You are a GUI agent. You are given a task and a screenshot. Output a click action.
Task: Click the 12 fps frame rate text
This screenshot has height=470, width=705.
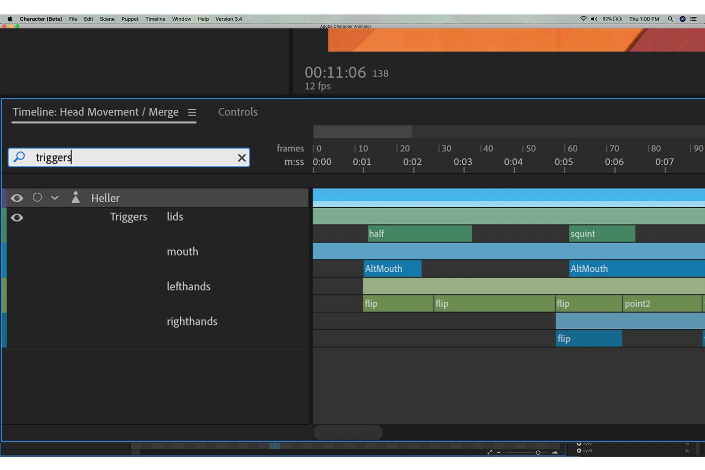click(x=318, y=86)
